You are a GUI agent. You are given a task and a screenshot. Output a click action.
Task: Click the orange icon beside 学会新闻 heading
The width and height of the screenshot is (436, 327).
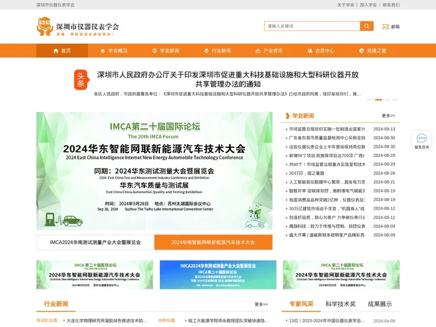tap(288, 116)
